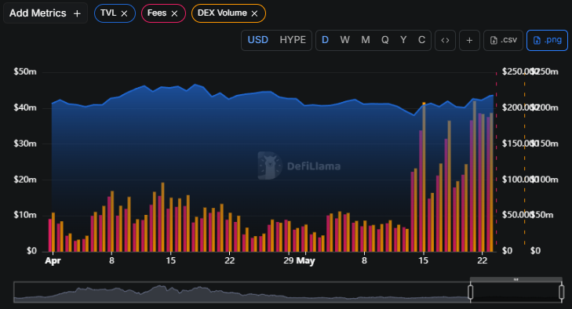The width and height of the screenshot is (572, 309).
Task: Open the embed code icon button
Action: point(445,40)
